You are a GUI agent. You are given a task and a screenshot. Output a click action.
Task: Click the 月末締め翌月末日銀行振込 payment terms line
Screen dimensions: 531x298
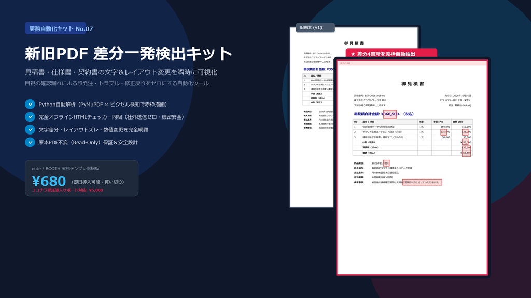385,173
